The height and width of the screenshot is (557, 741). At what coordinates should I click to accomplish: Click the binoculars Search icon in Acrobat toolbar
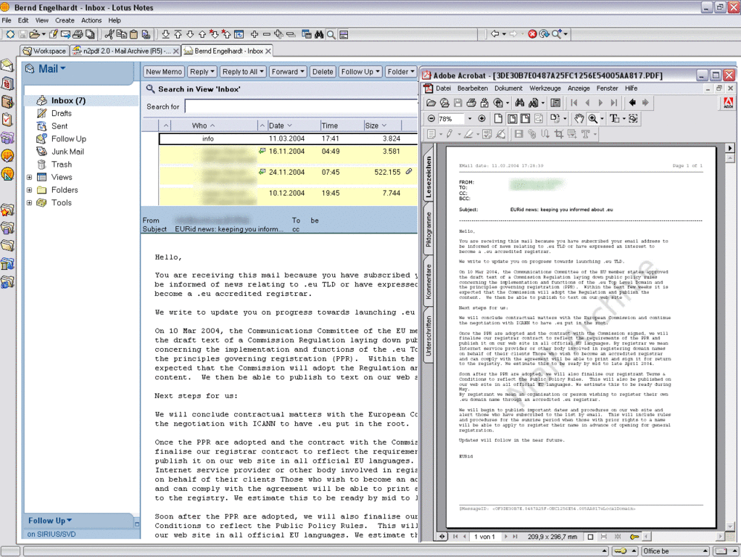(x=520, y=102)
